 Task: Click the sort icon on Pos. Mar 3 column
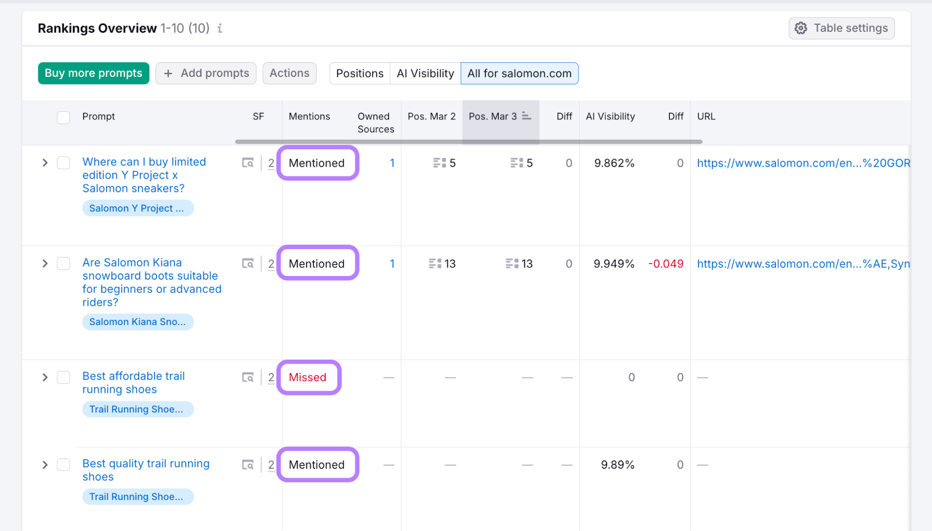pos(527,116)
